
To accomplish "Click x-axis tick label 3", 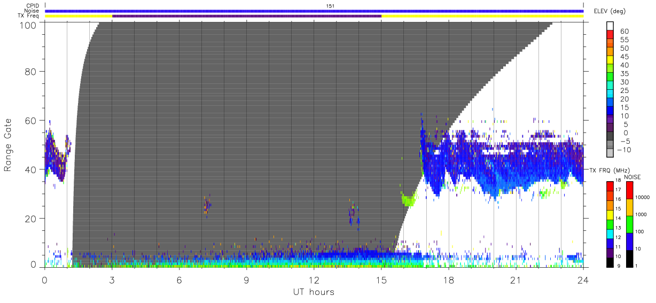I will click(112, 280).
